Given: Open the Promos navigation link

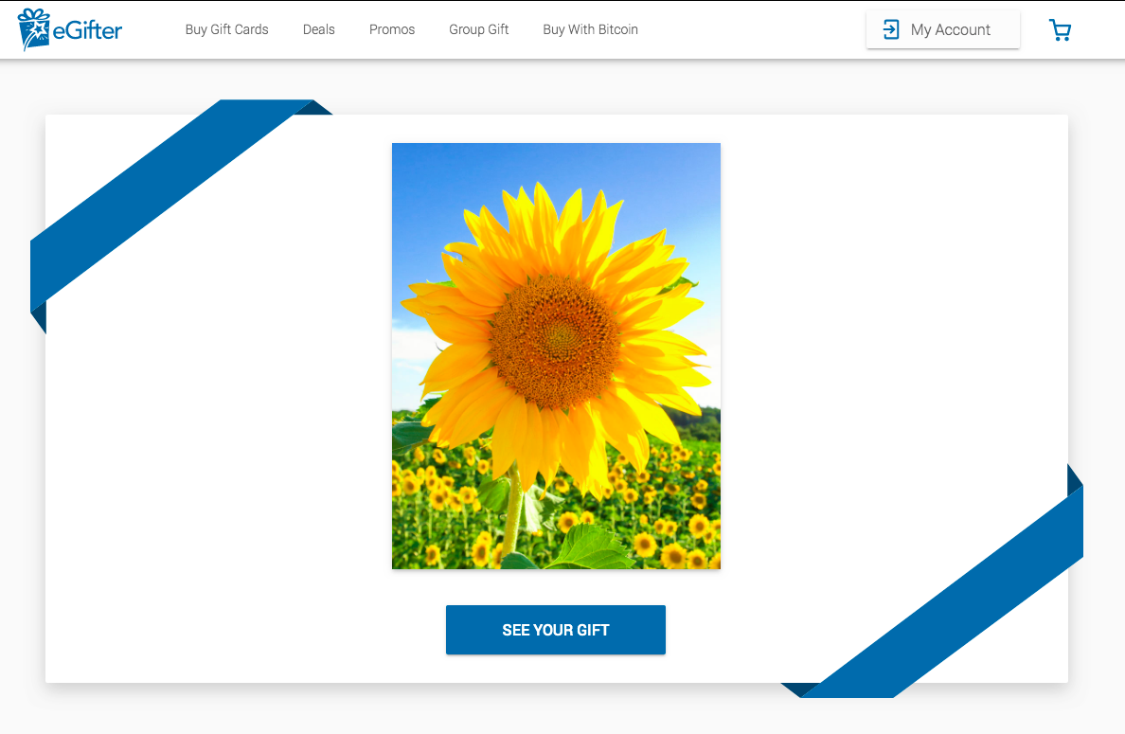Looking at the screenshot, I should point(392,29).
